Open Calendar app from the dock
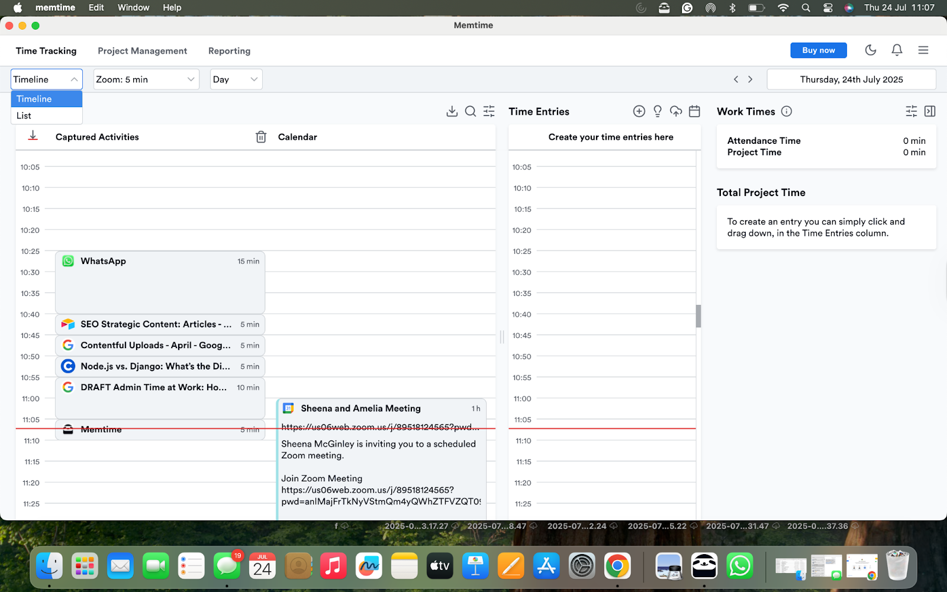 point(262,567)
